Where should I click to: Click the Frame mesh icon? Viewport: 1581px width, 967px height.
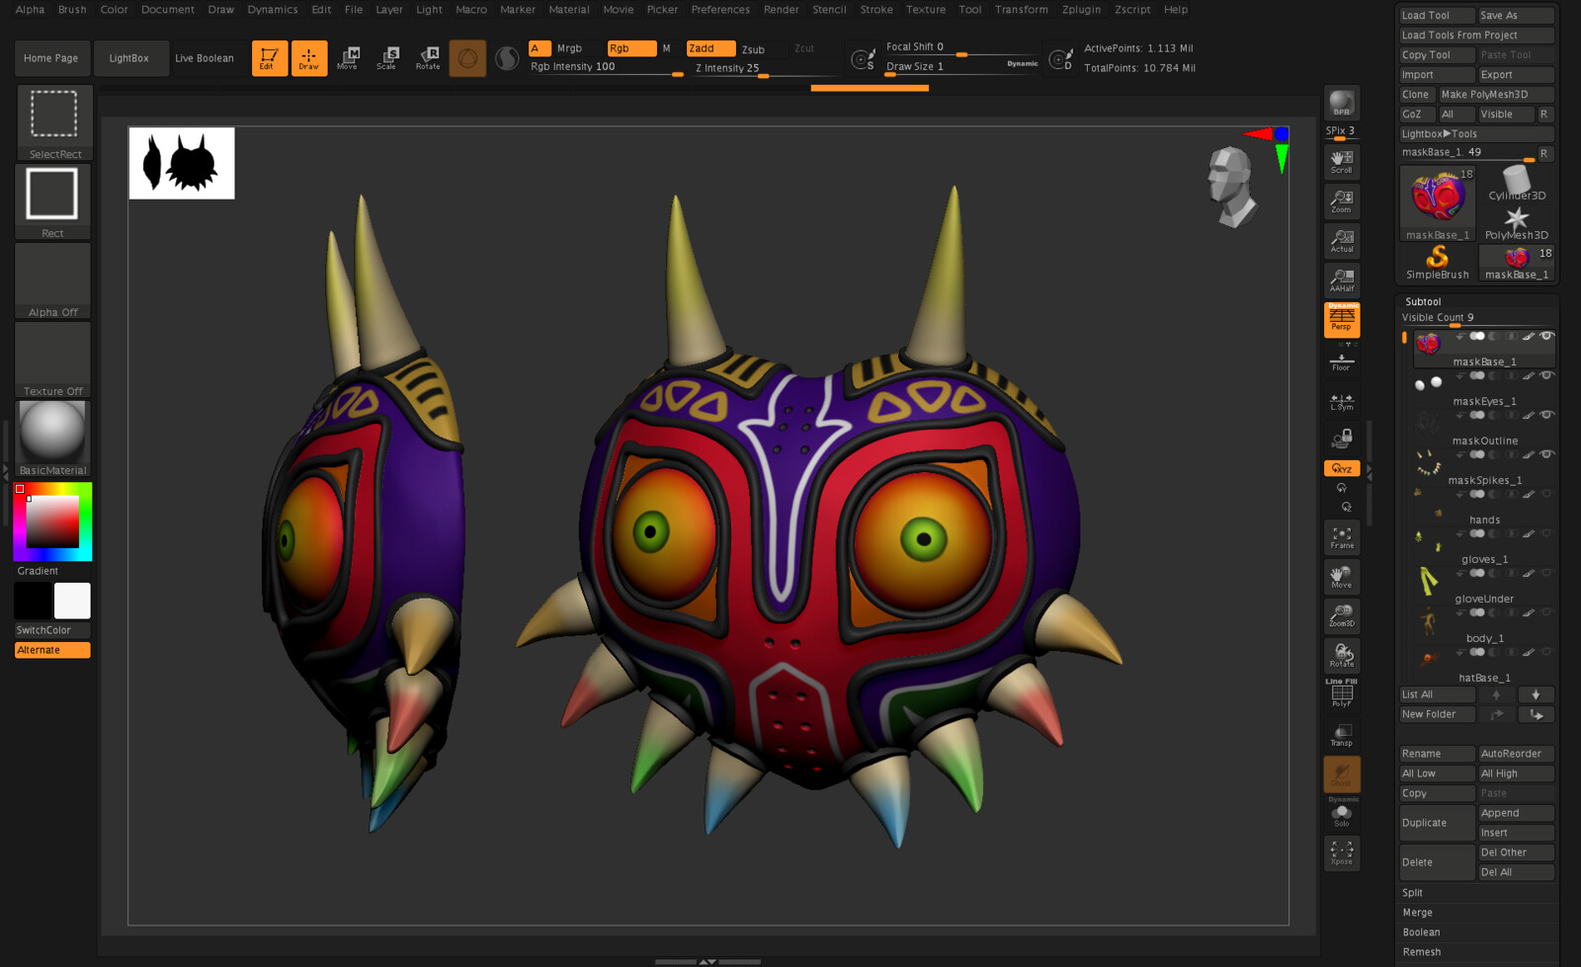point(1342,537)
